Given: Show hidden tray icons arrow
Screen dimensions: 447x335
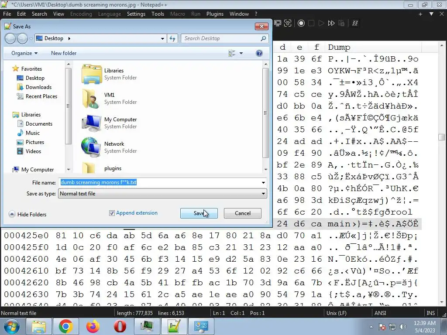Looking at the screenshot, I should click(371, 327).
